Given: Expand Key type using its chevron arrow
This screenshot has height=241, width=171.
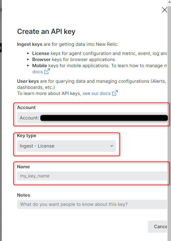Looking at the screenshot, I should click(112, 146).
